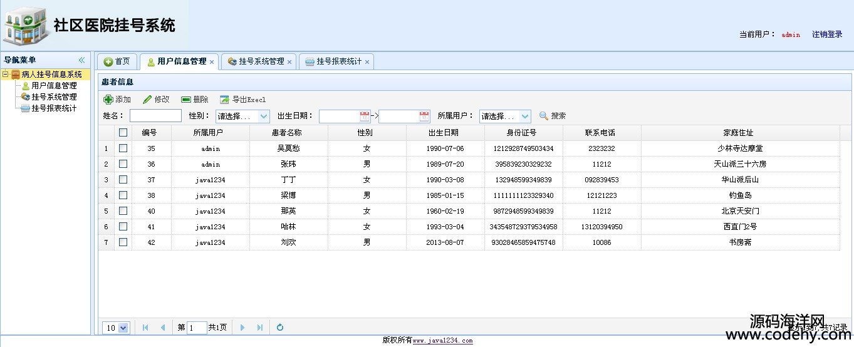Click the search magnifier icon

pyautogui.click(x=544, y=116)
